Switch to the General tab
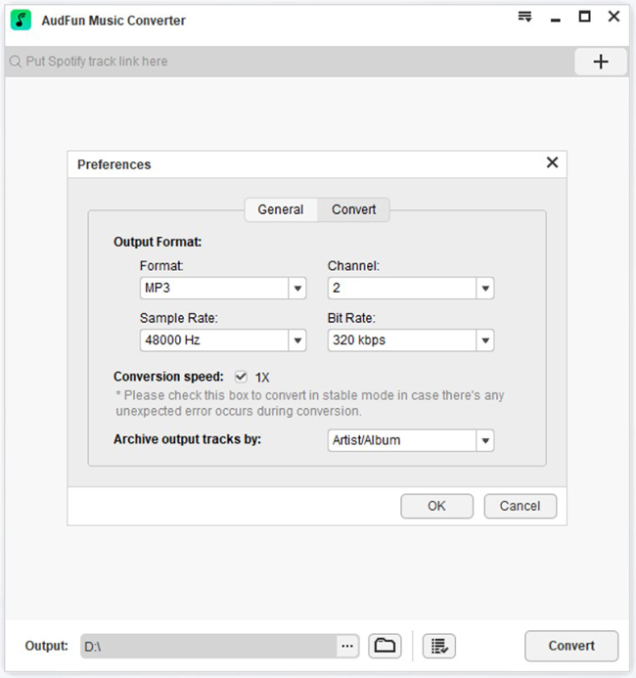The image size is (636, 678). click(281, 209)
